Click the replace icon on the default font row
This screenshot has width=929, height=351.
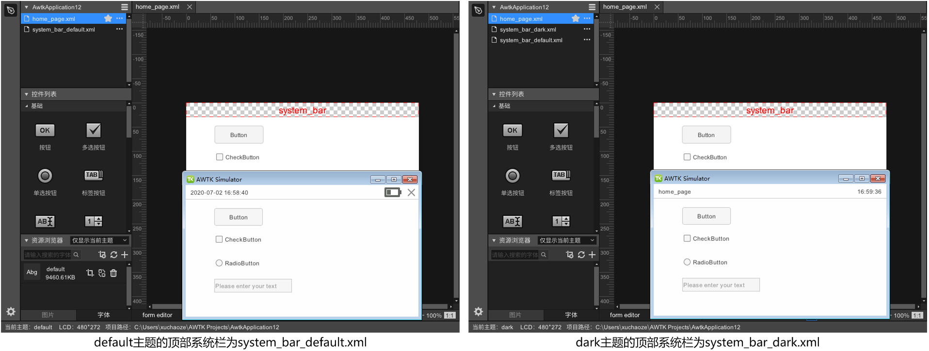[x=102, y=273]
